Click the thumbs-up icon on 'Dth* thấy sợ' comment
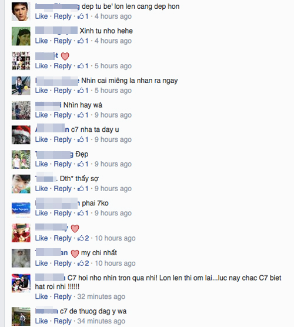 (81, 189)
